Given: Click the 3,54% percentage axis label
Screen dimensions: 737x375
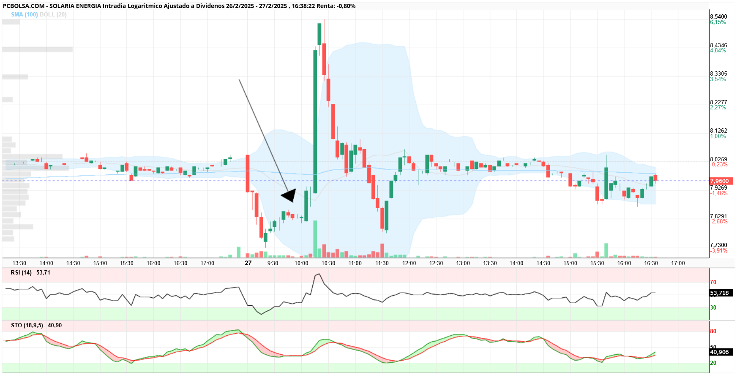Looking at the screenshot, I should click(x=718, y=79).
